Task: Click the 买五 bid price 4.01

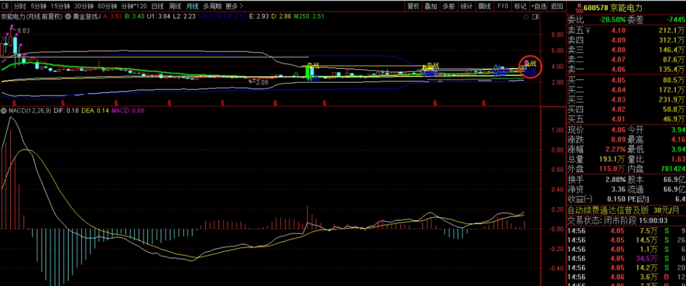Action: (619, 119)
